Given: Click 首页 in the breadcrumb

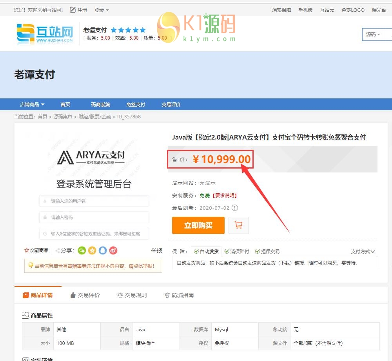Looking at the screenshot, I should [42, 117].
